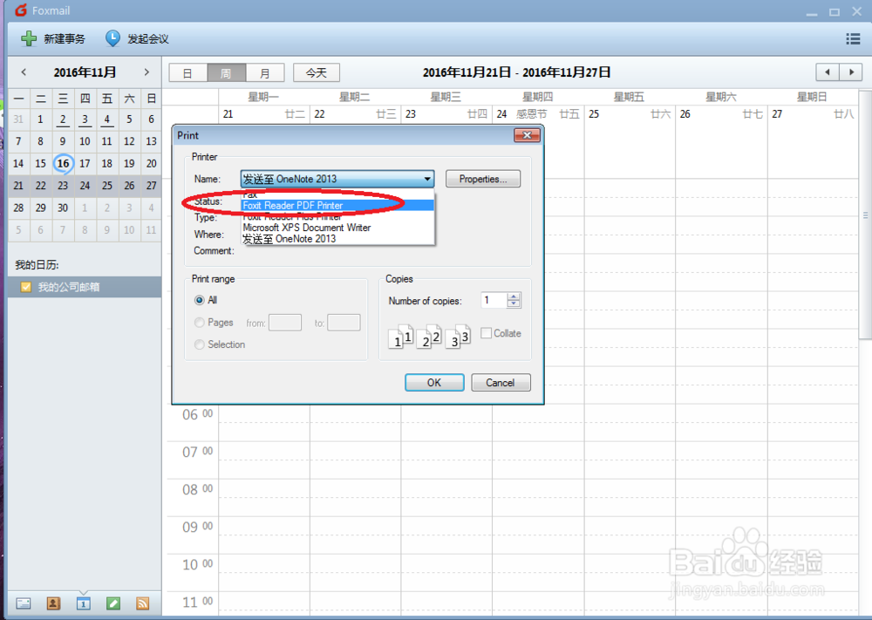Increase the number of copies with spinner

click(514, 296)
